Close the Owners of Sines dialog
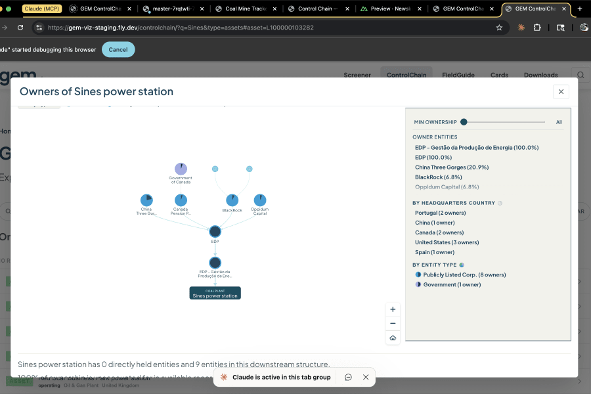This screenshot has height=394, width=591. pyautogui.click(x=561, y=92)
